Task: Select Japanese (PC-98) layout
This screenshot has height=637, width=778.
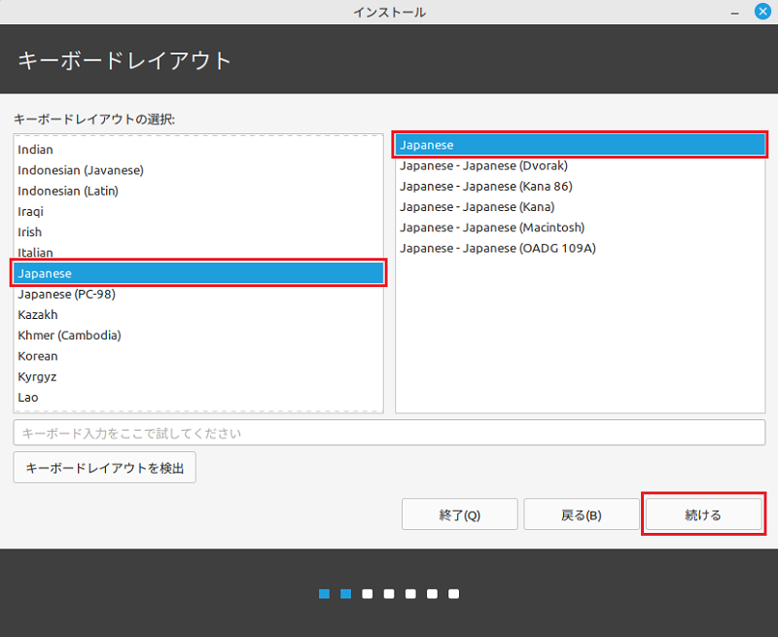Action: point(198,295)
